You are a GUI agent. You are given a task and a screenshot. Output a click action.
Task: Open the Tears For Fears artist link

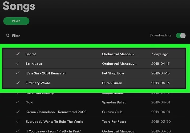114,122
